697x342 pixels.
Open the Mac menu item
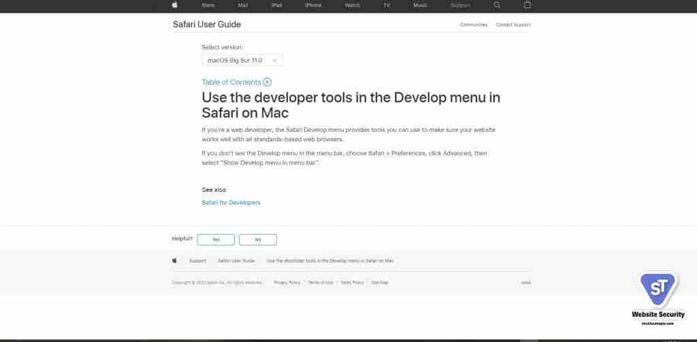(243, 5)
